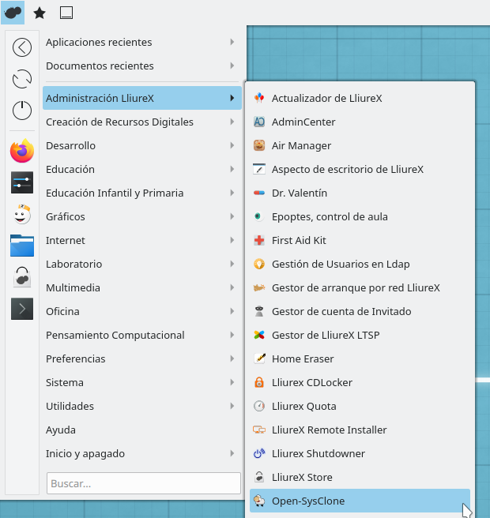490x518 pixels.
Task: Click the First Aid Kit icon
Action: pos(258,241)
